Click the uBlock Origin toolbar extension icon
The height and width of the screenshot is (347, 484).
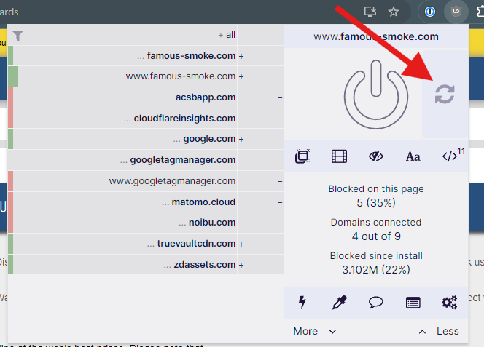pos(456,12)
